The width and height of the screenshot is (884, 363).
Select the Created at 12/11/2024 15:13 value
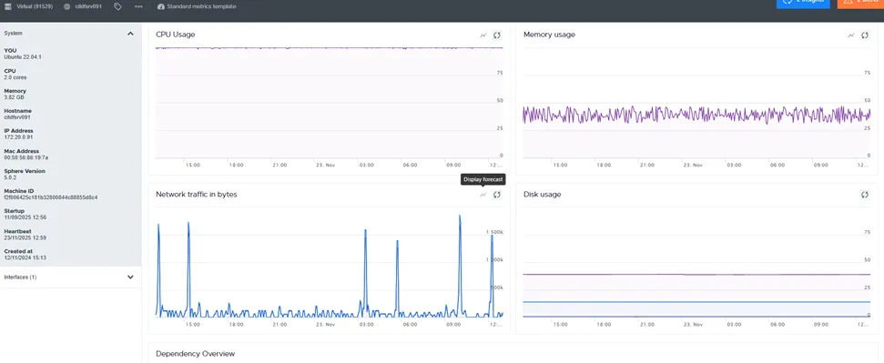[x=25, y=257]
